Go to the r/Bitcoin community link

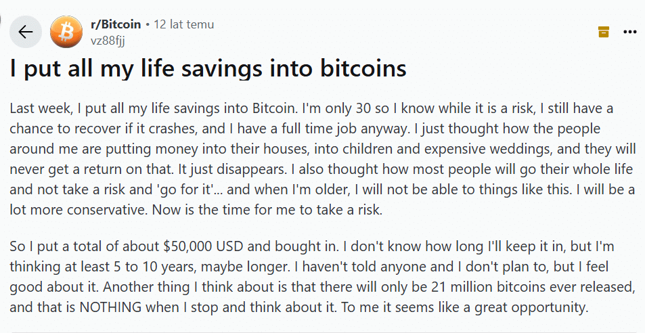coord(115,24)
